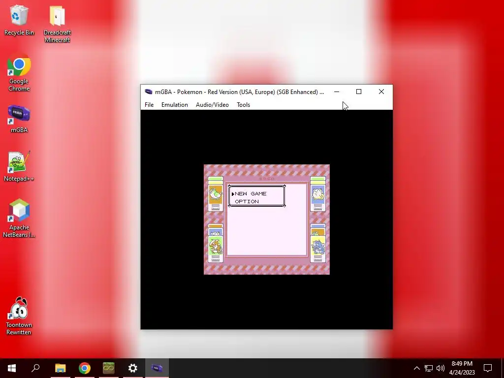Viewport: 504px width, 378px height.
Task: Maximize the mGBA window
Action: 359,92
